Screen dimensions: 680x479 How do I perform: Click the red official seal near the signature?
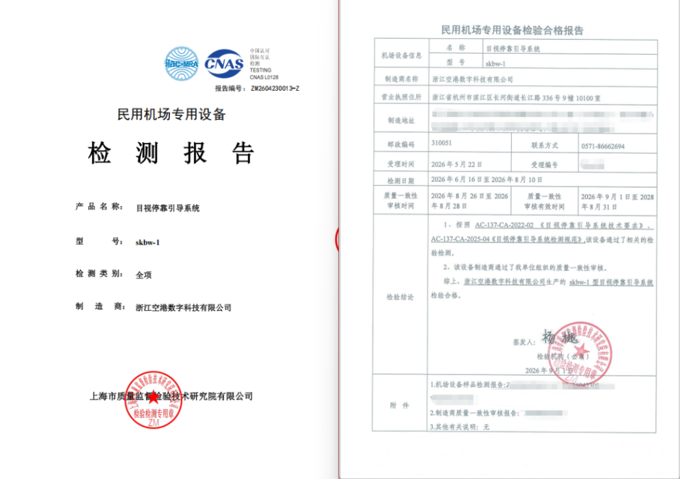pyautogui.click(x=579, y=354)
